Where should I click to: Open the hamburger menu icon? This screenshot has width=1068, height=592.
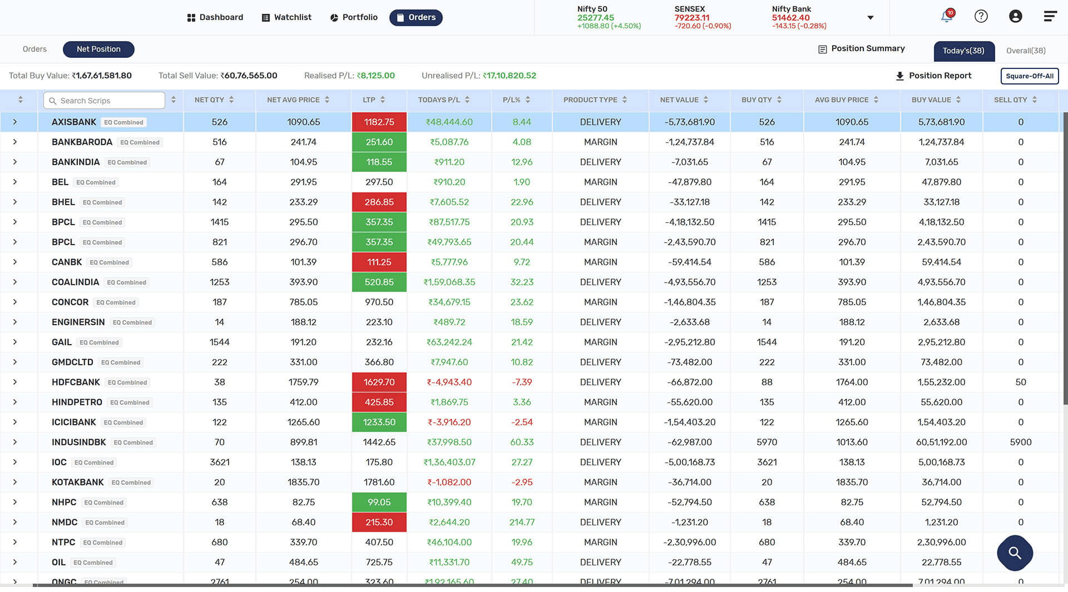click(x=1050, y=16)
